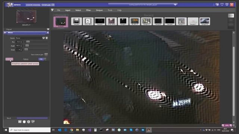The width and height of the screenshot is (239, 134).
Task: Click the Noise value field
Action: [19, 50]
